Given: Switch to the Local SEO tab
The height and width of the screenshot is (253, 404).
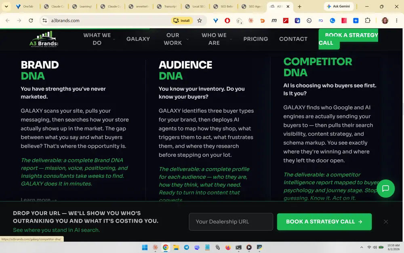Looking at the screenshot, I should click(x=196, y=6).
